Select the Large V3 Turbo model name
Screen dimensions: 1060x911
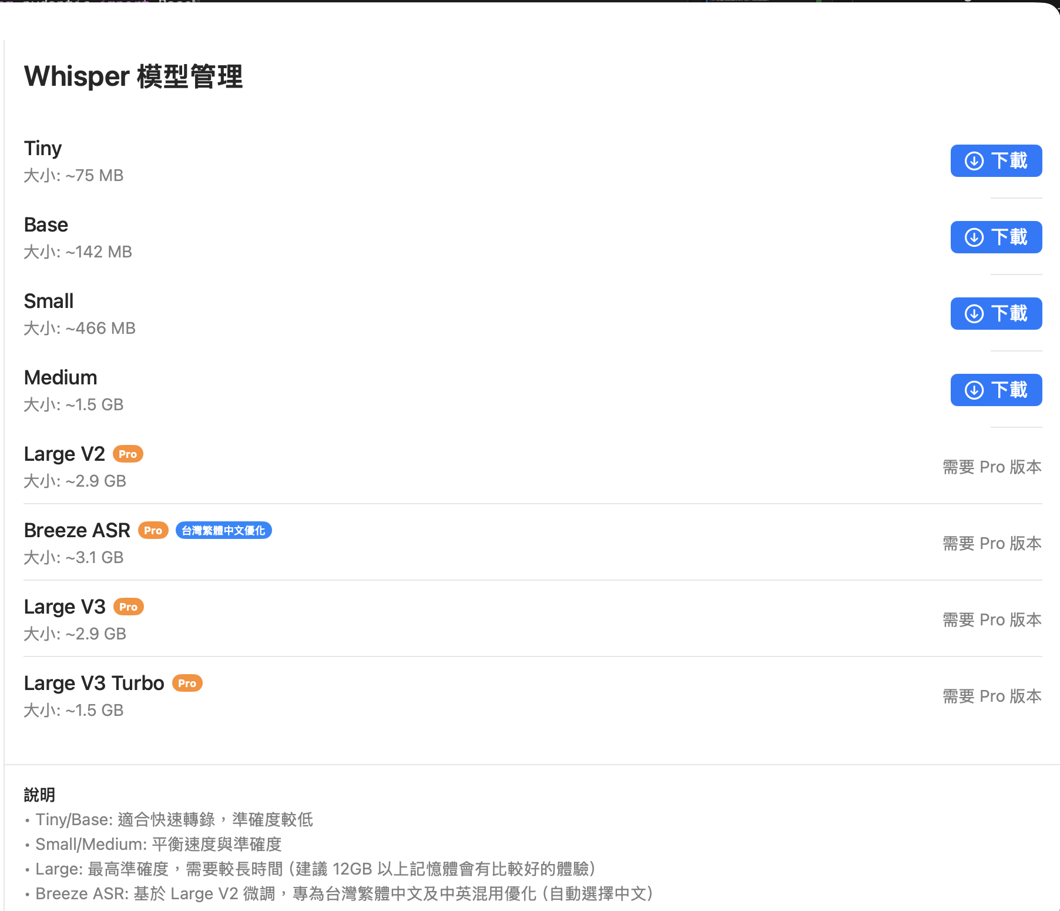tap(94, 683)
